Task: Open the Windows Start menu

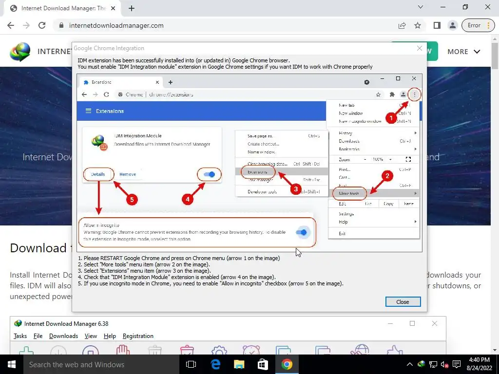Action: tap(12, 364)
